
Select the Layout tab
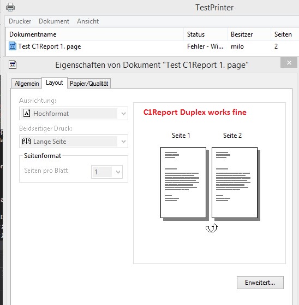pyautogui.click(x=55, y=83)
